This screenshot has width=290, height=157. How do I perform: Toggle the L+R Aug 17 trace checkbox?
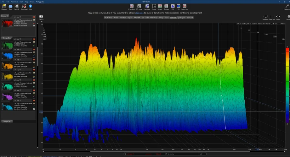pos(125,154)
